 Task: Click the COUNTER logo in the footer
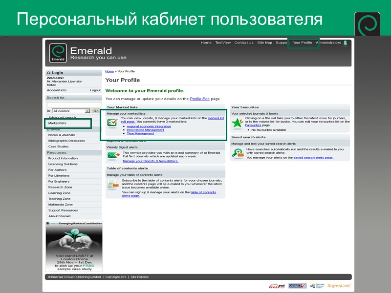(x=296, y=286)
